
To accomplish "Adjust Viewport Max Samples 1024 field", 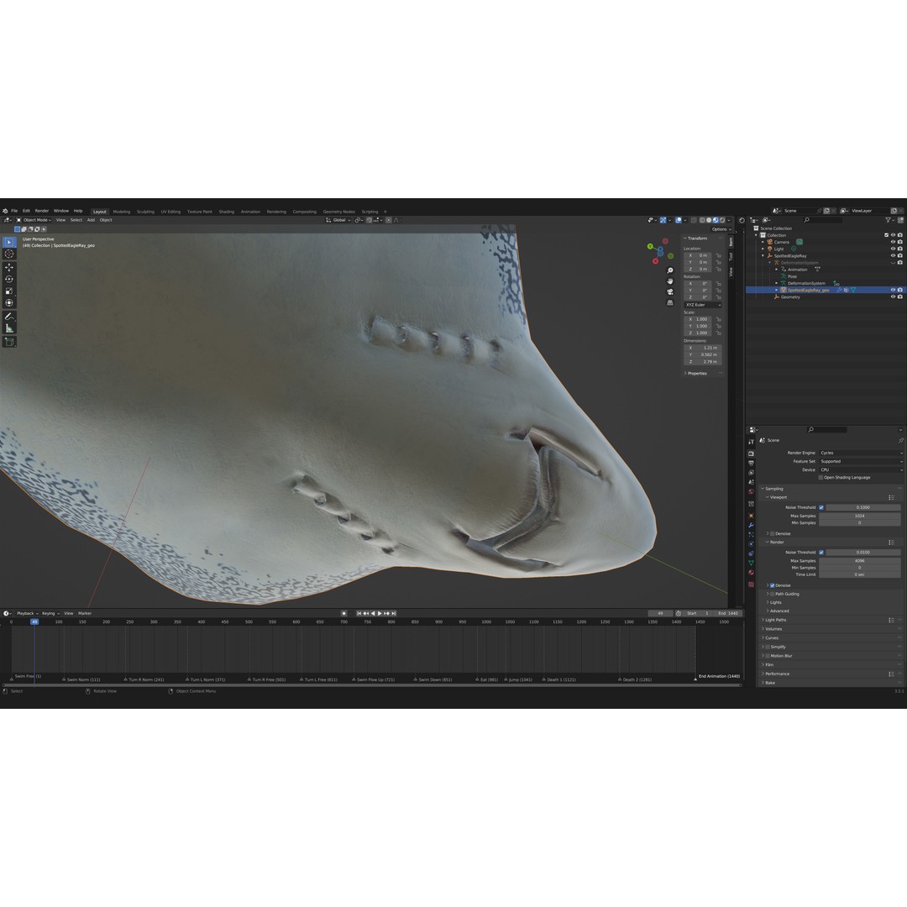I will tap(860, 516).
